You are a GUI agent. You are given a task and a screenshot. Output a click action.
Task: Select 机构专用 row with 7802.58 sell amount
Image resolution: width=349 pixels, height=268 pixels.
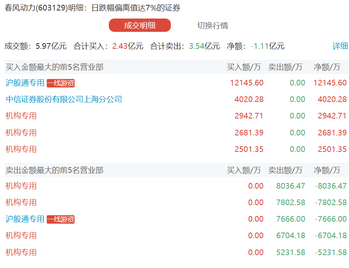click(x=176, y=202)
